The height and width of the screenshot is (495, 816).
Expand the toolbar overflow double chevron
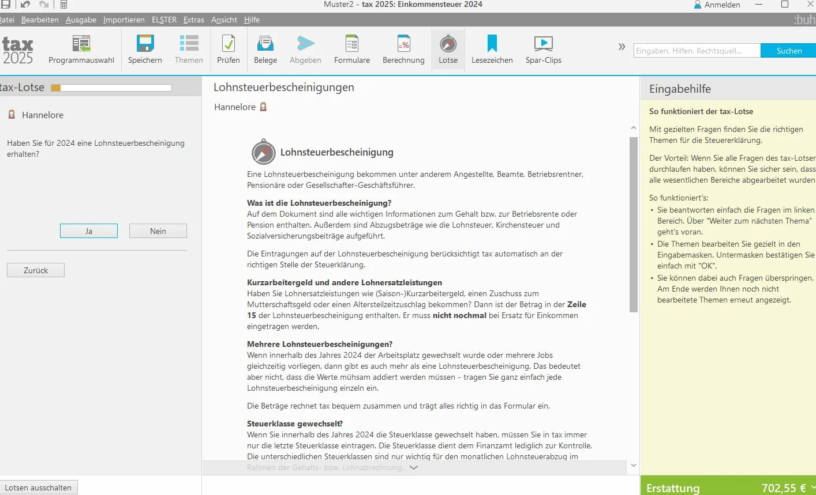pyautogui.click(x=622, y=47)
